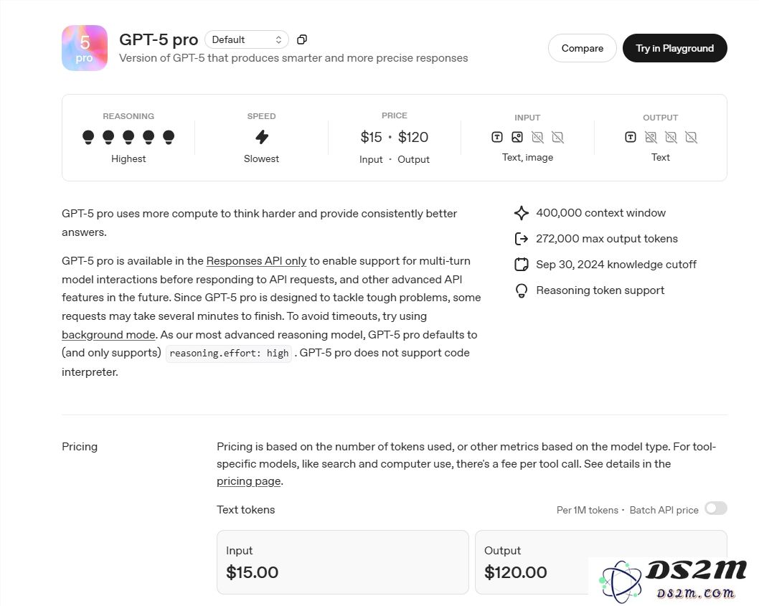Click the max output tokens arrow icon

522,239
